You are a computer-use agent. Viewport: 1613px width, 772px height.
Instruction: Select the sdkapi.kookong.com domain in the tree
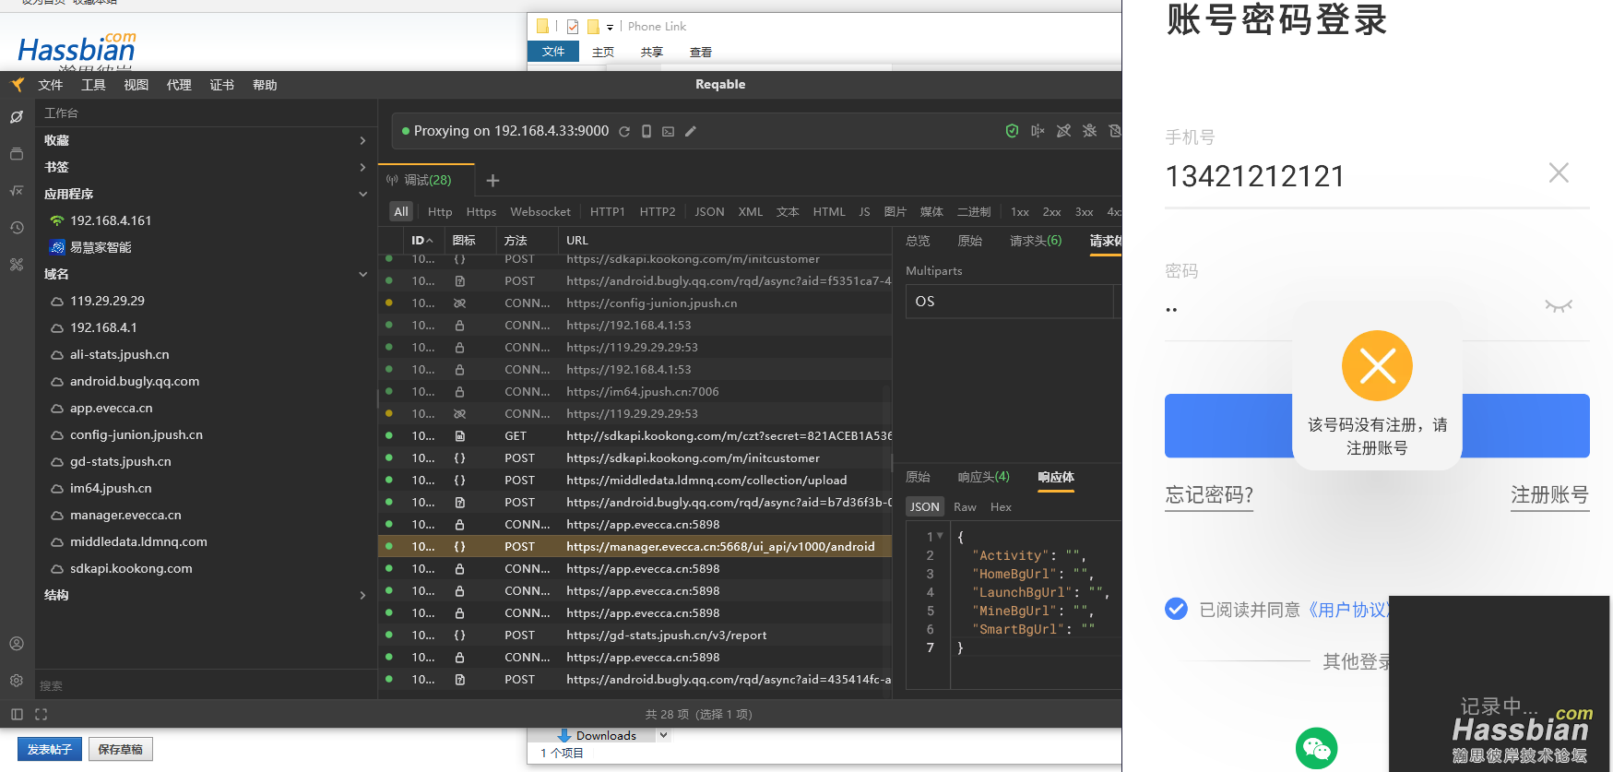click(x=131, y=569)
